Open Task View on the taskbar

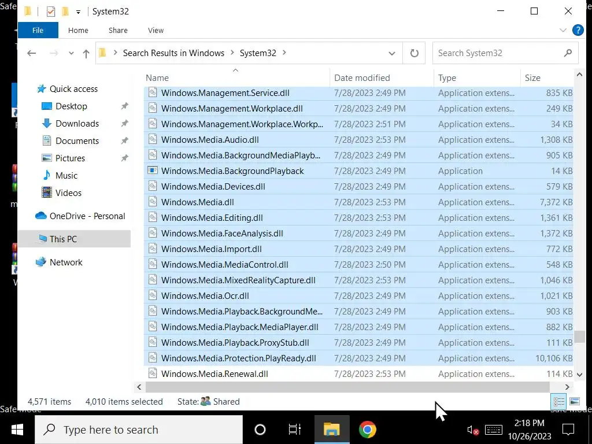[294, 430]
